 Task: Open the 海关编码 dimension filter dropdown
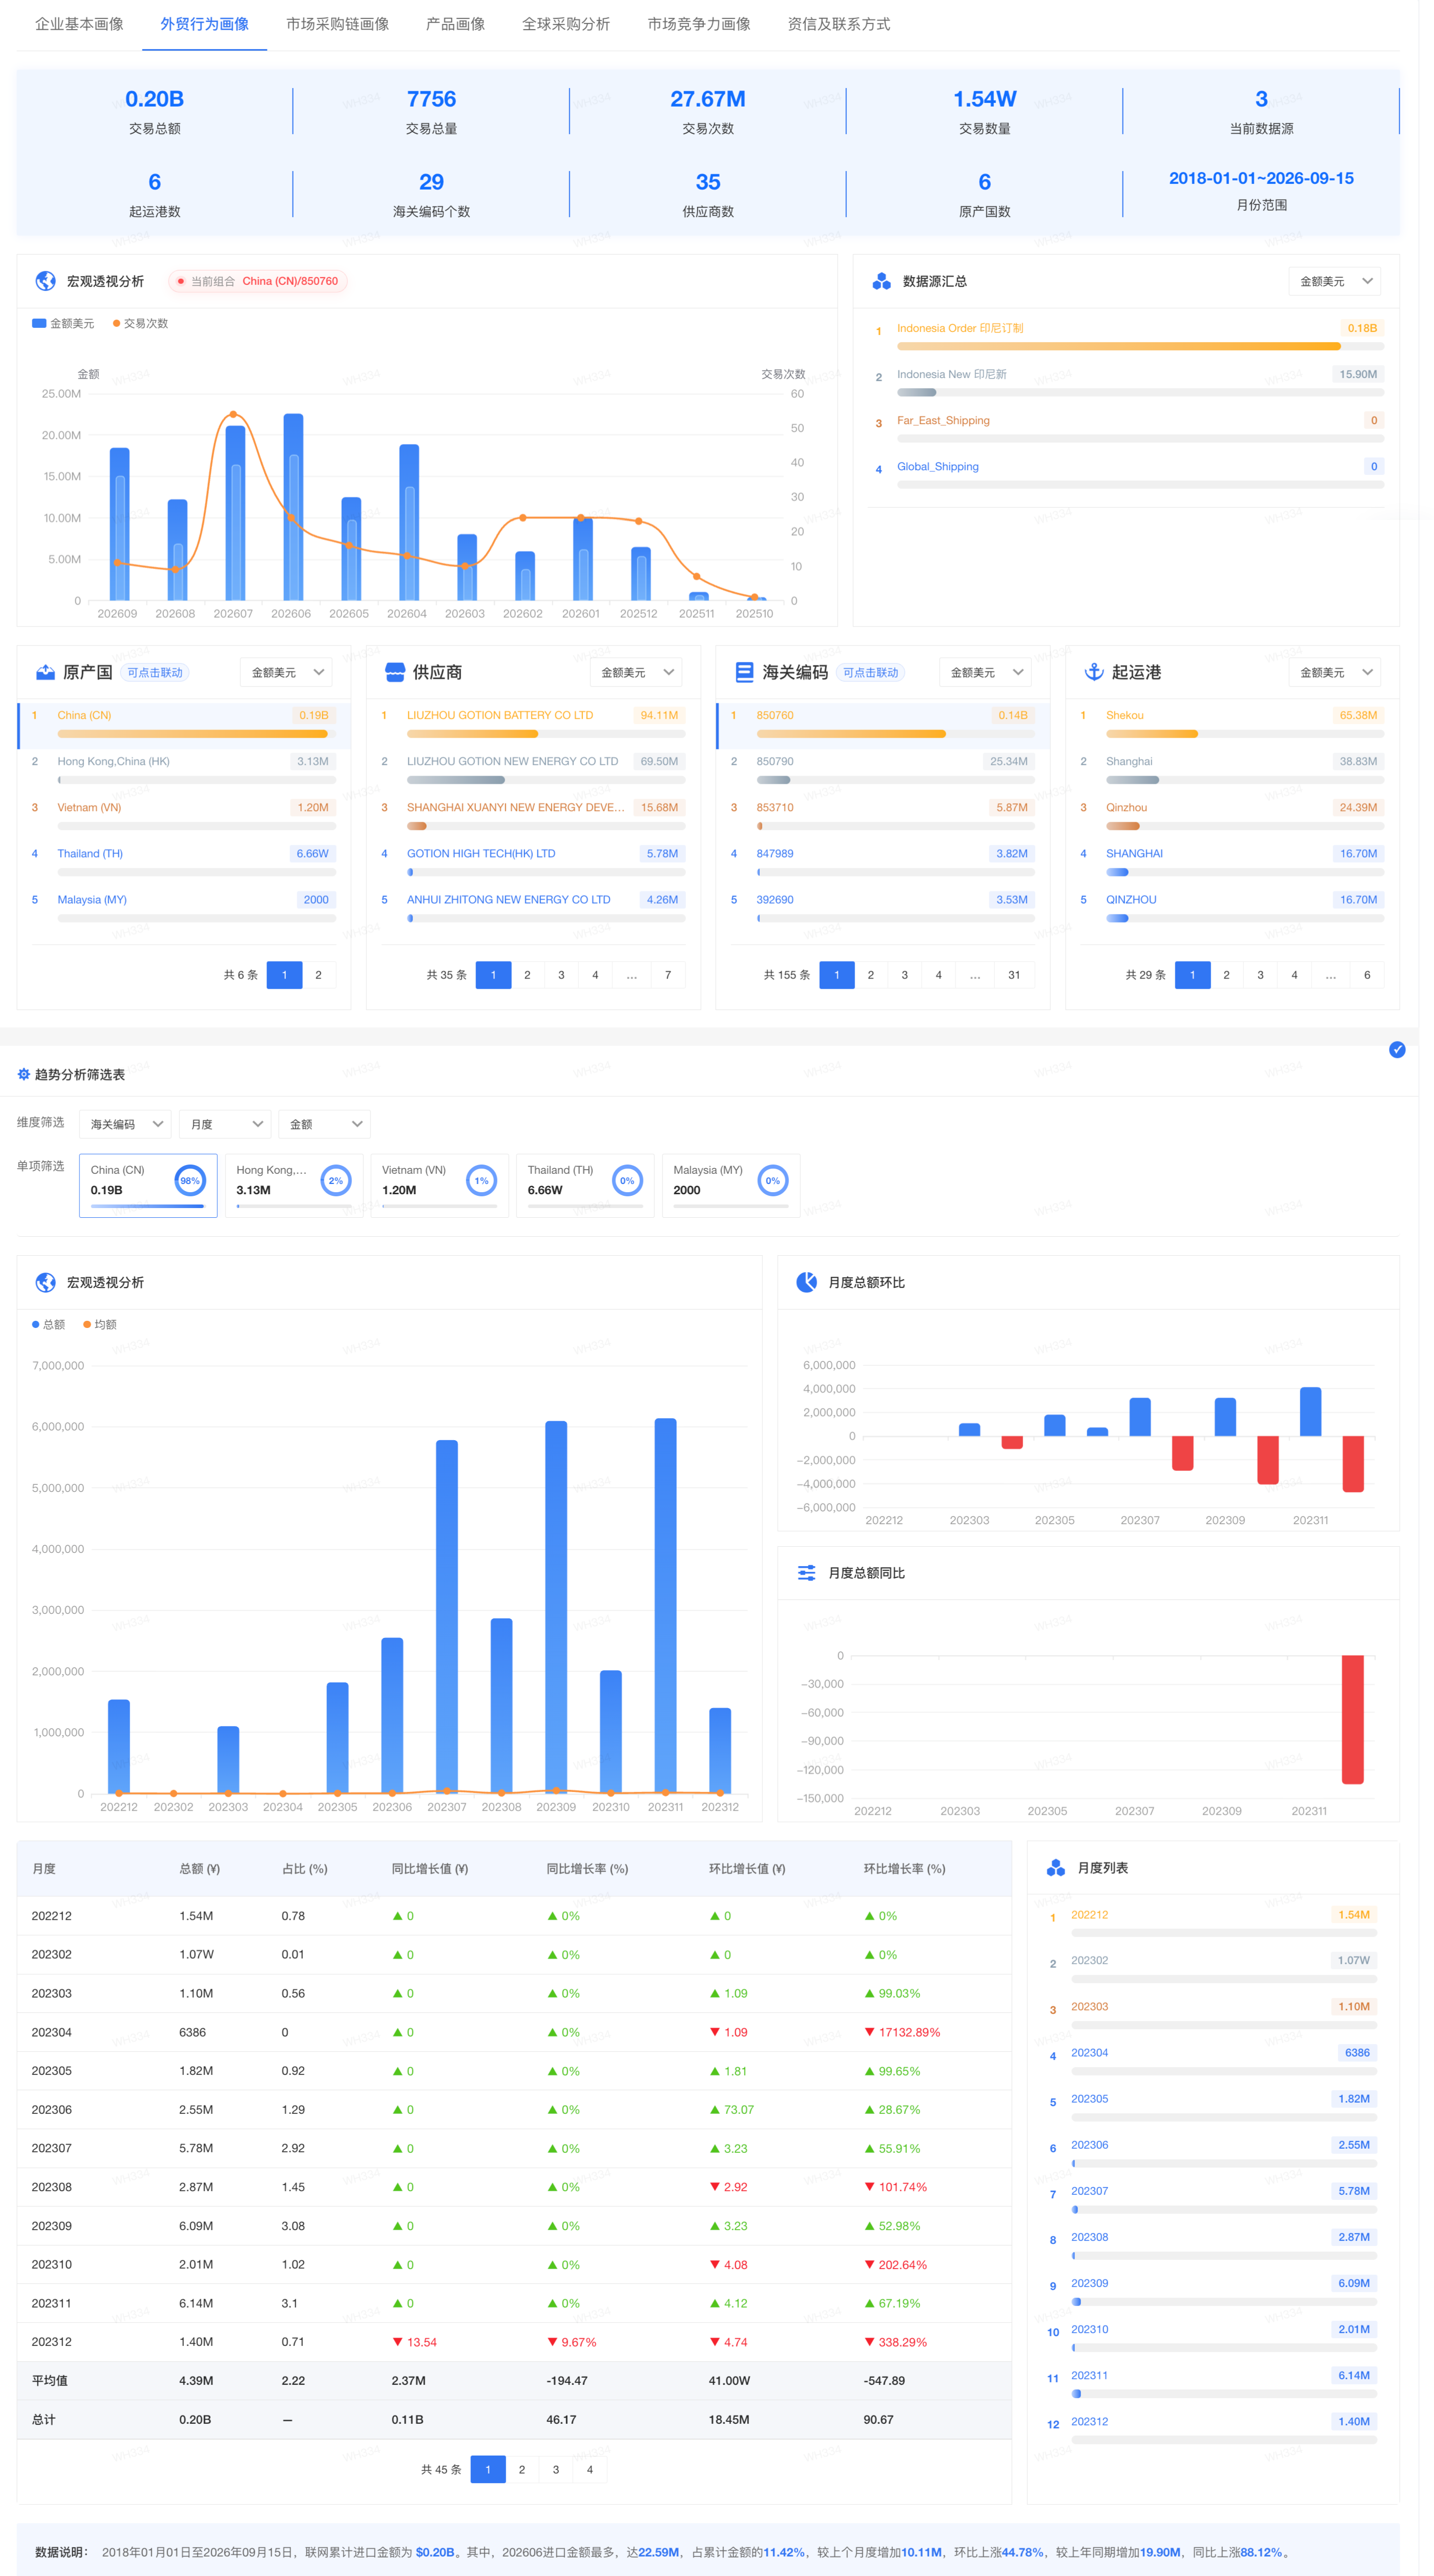pyautogui.click(x=125, y=1124)
